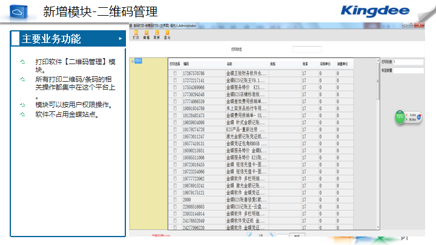Click the arrow on 主要业务功能 header

point(121,39)
